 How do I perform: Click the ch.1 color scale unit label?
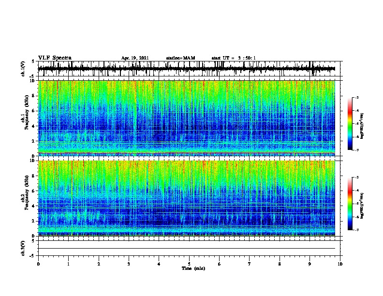coord(362,126)
